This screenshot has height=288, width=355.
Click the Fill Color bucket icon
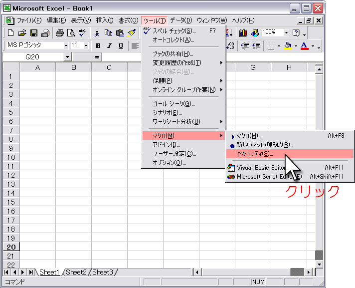coord(288,46)
